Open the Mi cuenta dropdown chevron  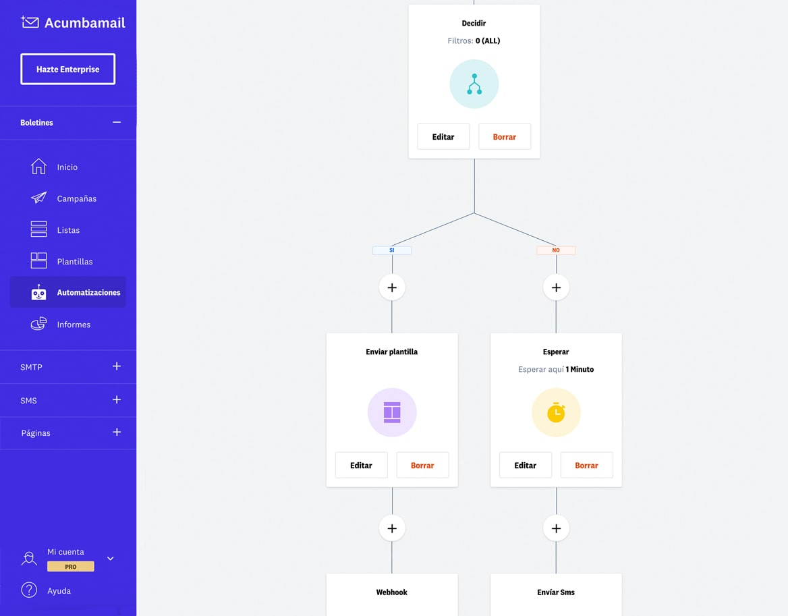click(x=111, y=559)
